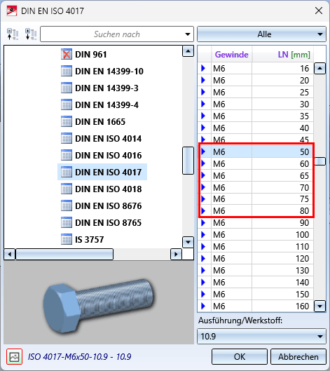Select the M6 length 150 row
Image resolution: width=330 pixels, height=371 pixels.
[x=256, y=294]
